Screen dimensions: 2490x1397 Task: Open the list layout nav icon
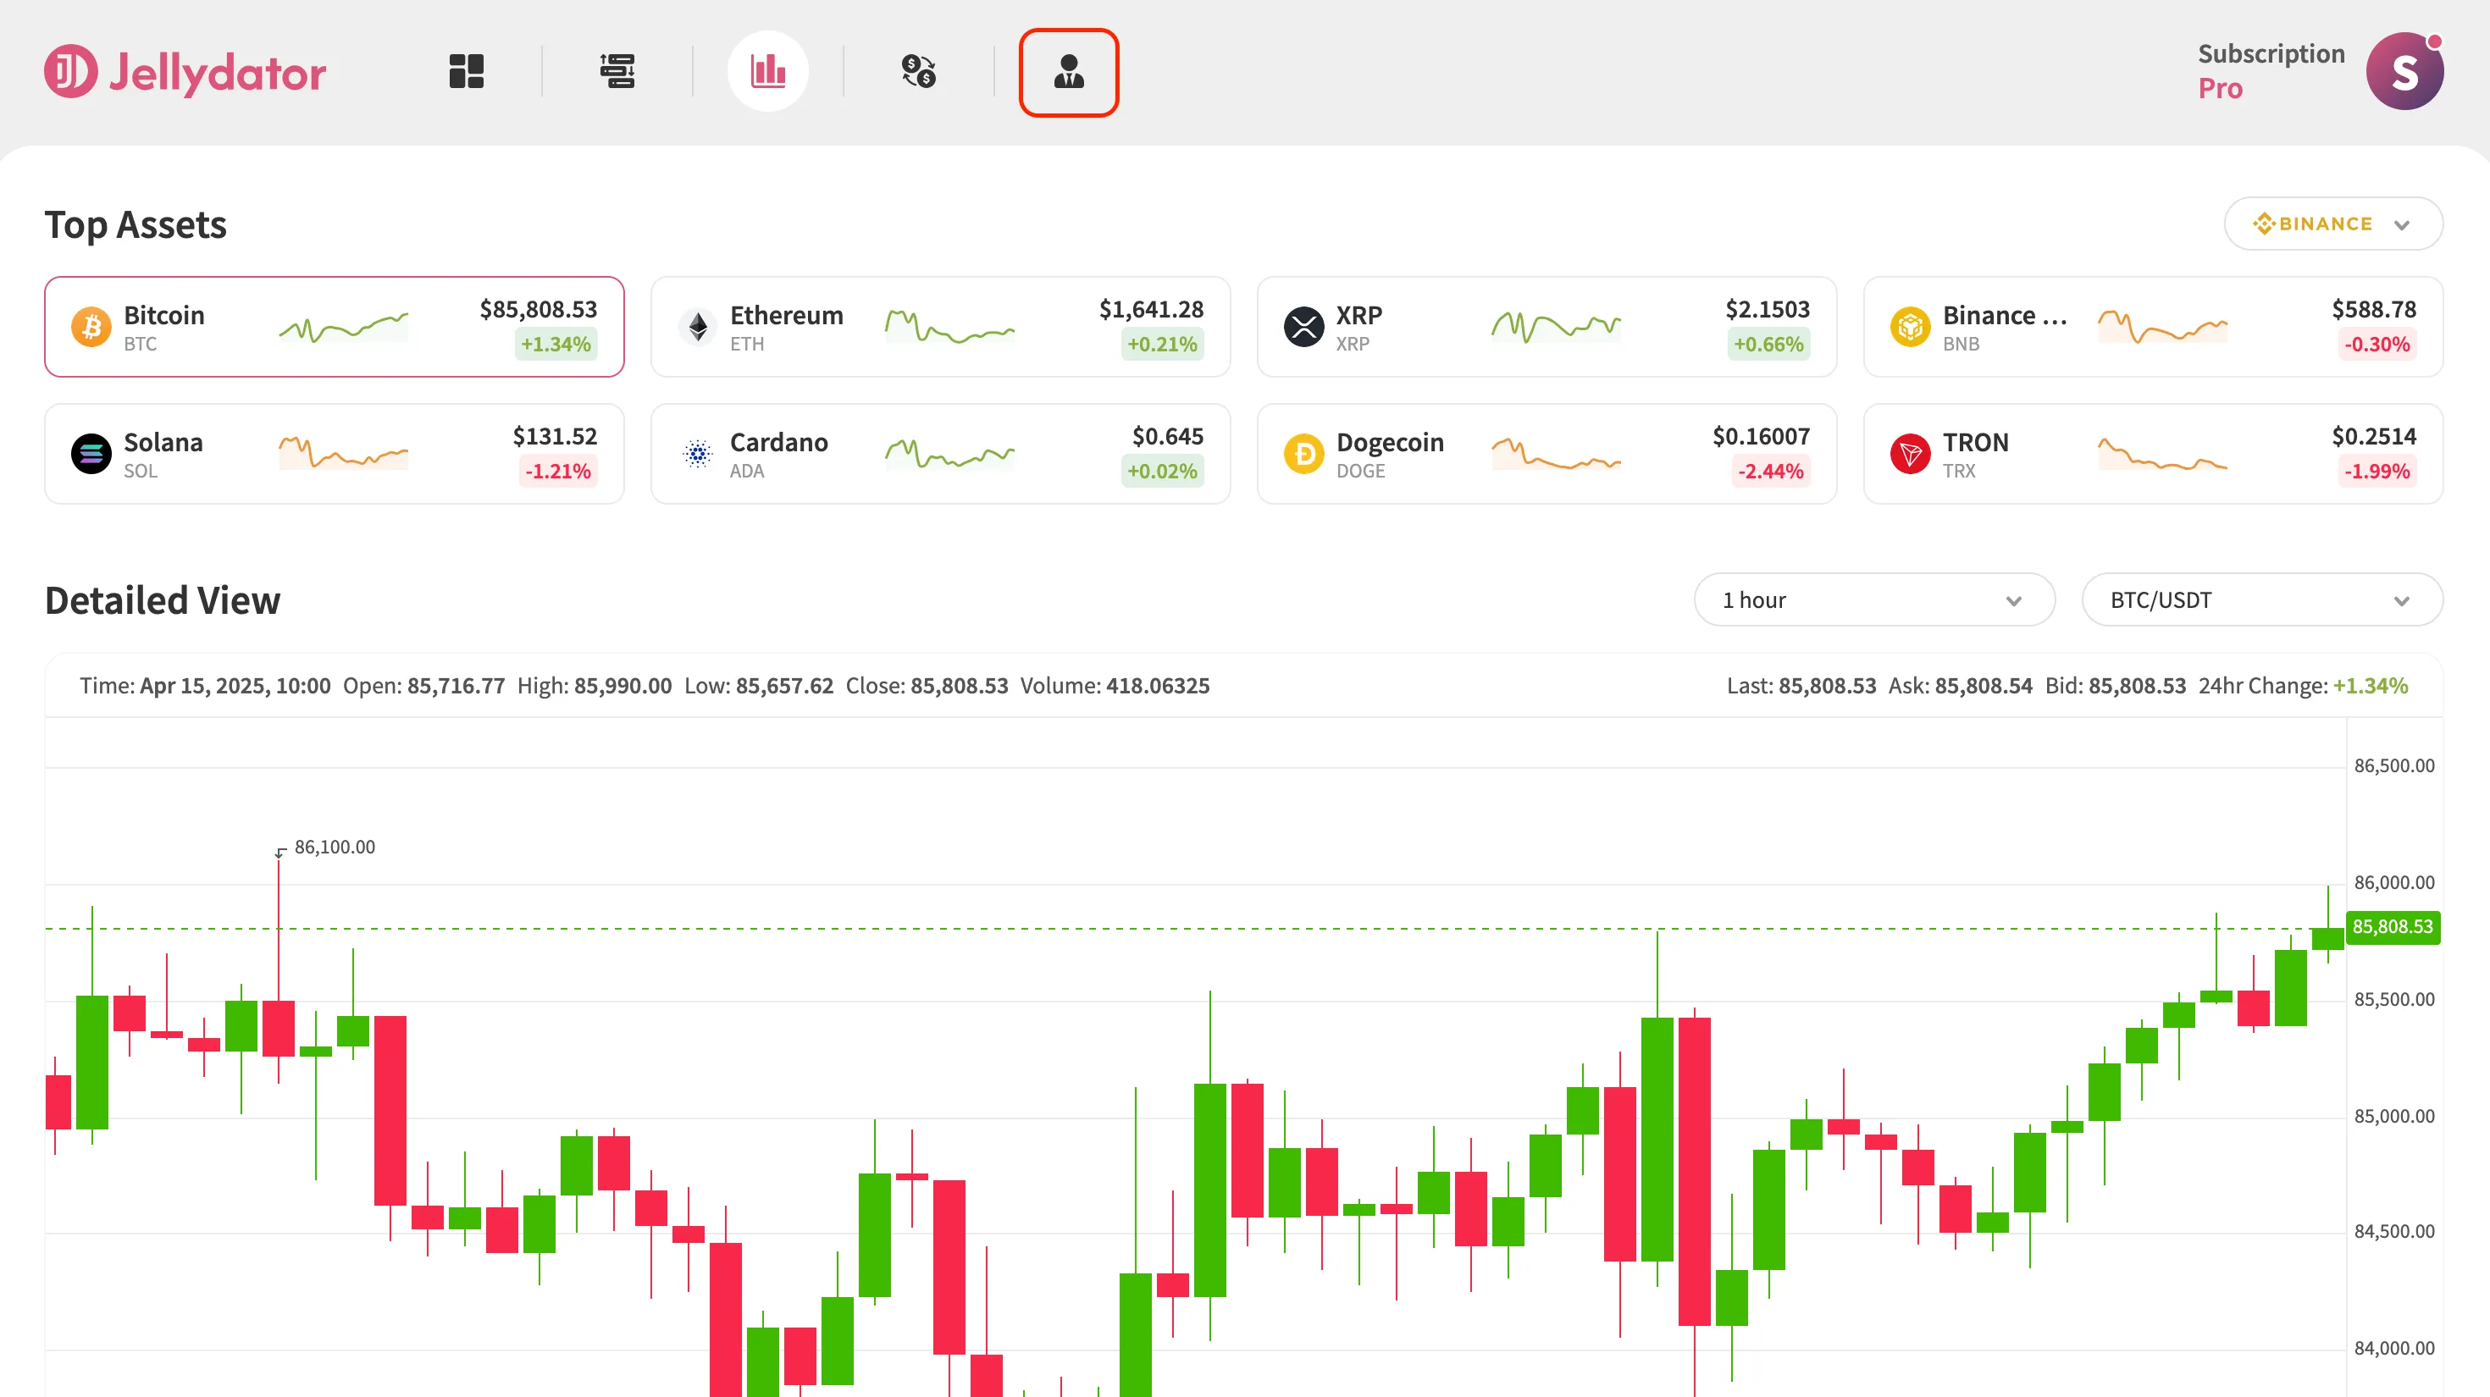(x=617, y=71)
